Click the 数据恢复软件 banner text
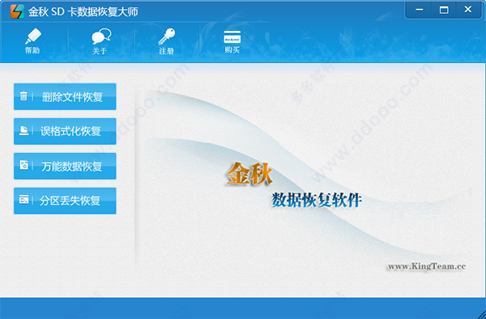 317,200
